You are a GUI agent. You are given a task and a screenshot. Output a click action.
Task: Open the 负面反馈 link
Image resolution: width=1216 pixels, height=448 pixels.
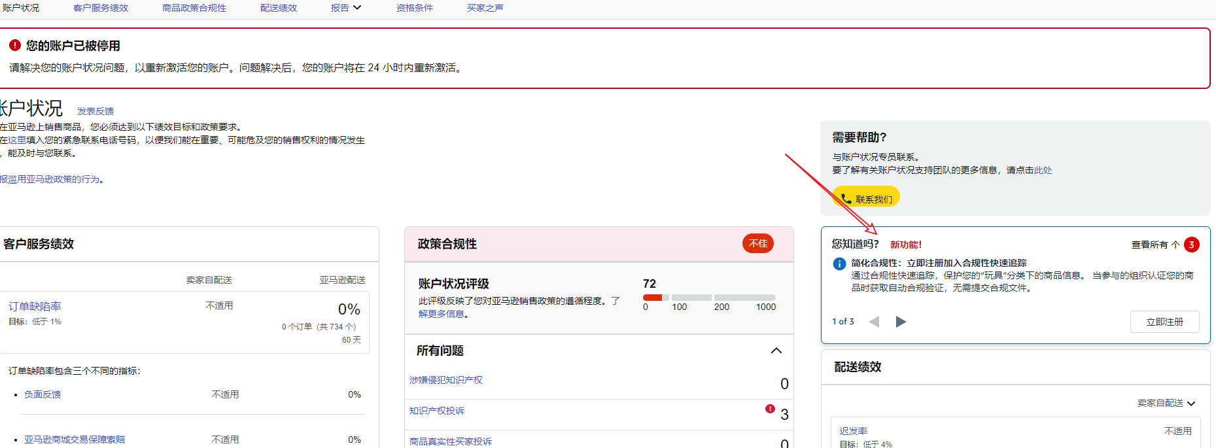pyautogui.click(x=43, y=394)
